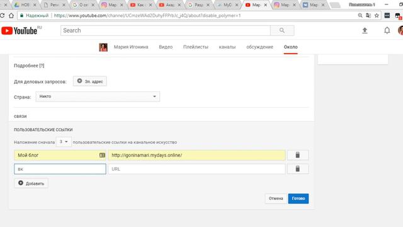
Task: Open the upload video arrow icon
Action: click(x=365, y=31)
